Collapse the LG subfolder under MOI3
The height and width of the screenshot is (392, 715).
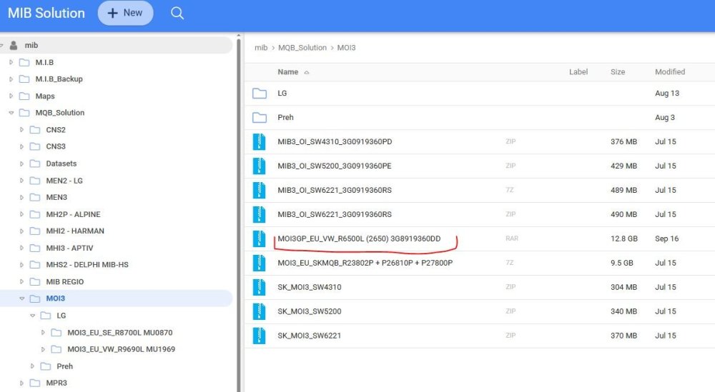tap(32, 316)
